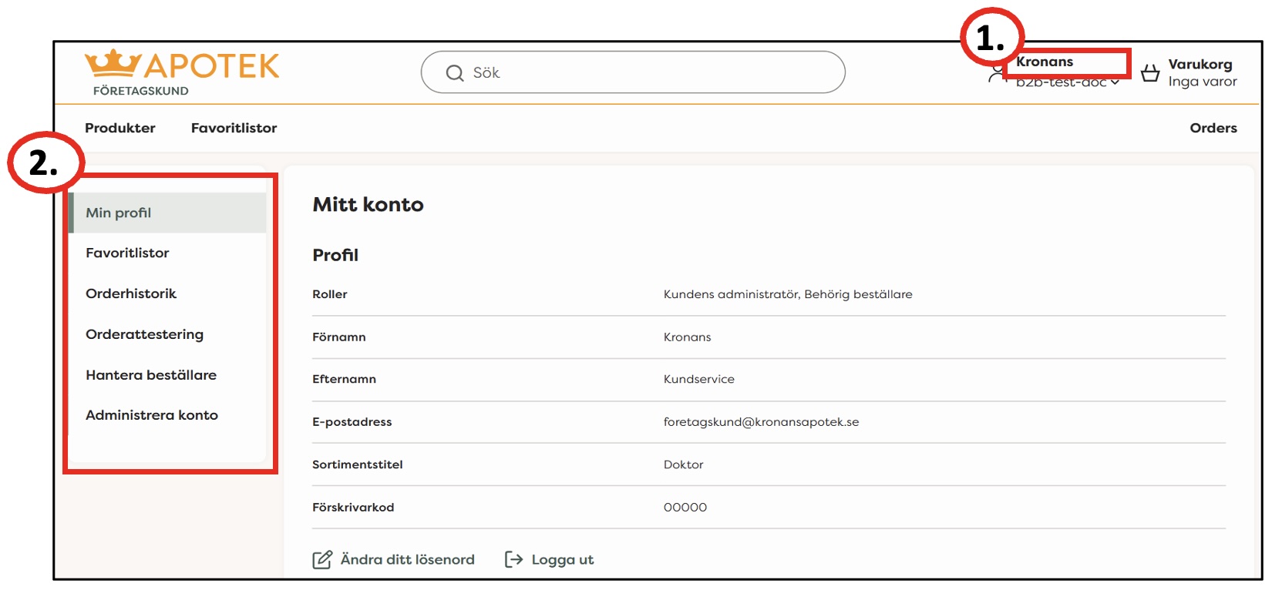The image size is (1272, 590).
Task: Click the Inga varor cart status text
Action: 1203,82
